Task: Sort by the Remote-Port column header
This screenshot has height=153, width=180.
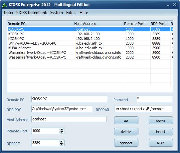Action: [x=137, y=24]
